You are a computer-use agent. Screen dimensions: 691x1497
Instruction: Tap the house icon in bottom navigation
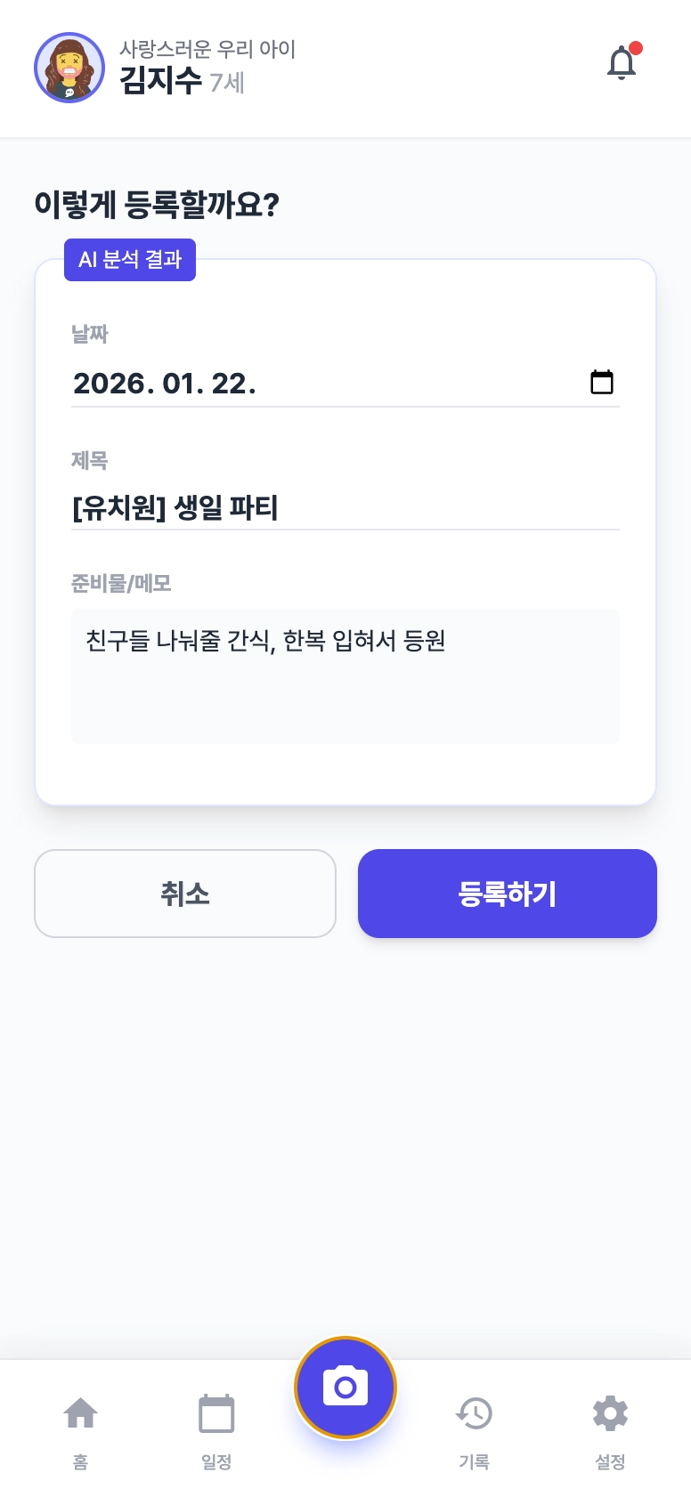click(x=80, y=1413)
